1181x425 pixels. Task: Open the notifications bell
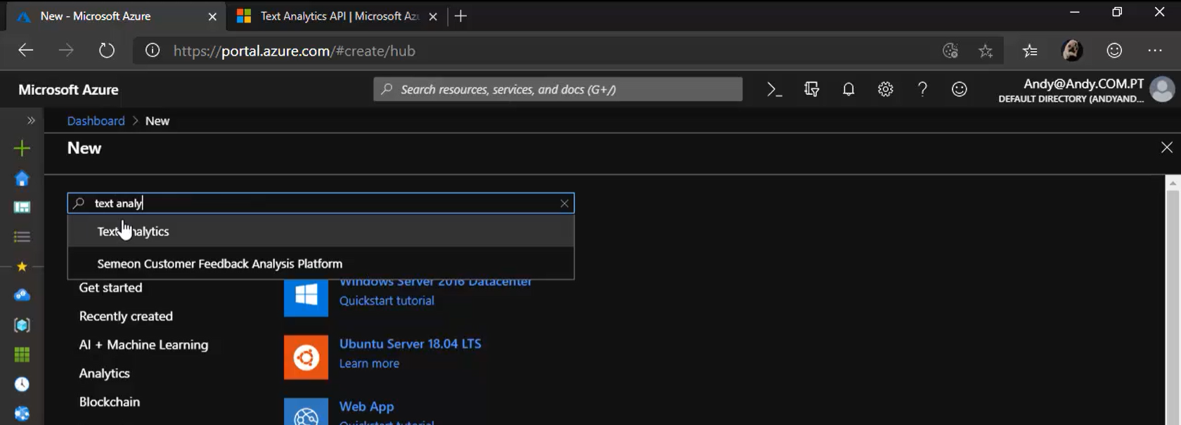(848, 89)
